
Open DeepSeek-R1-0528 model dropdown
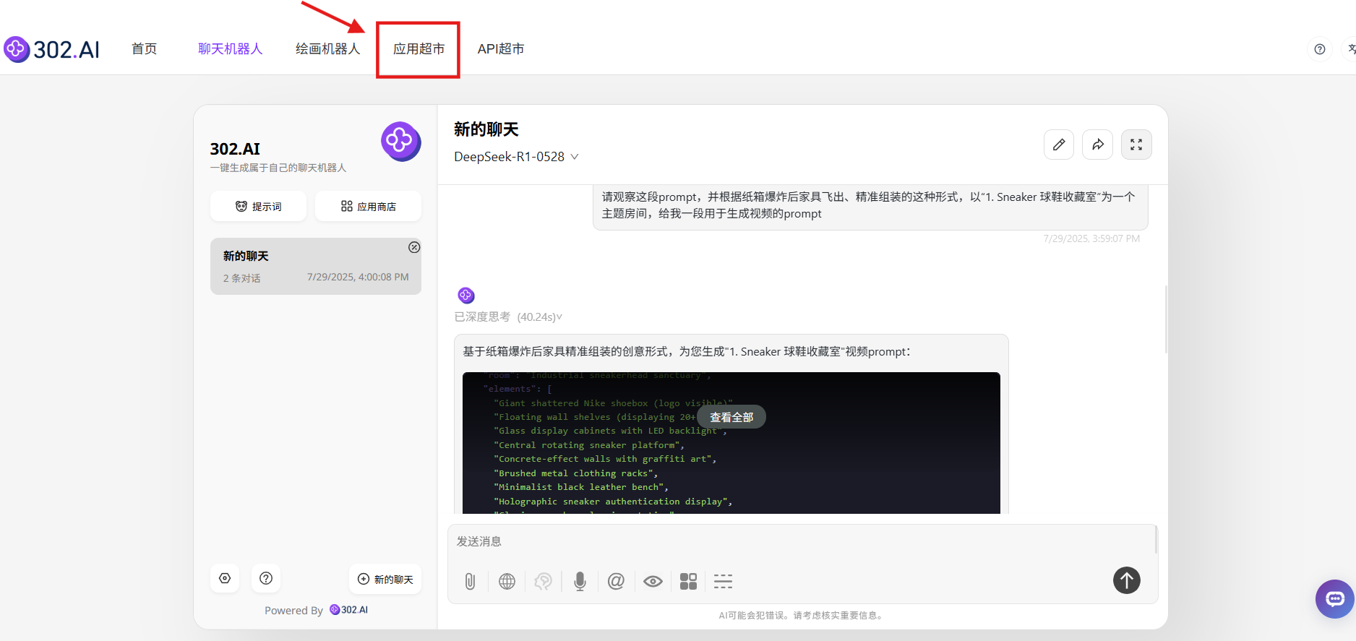516,157
